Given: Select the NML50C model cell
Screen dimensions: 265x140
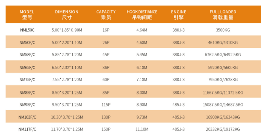Looking at the screenshot, I should (x=27, y=30).
